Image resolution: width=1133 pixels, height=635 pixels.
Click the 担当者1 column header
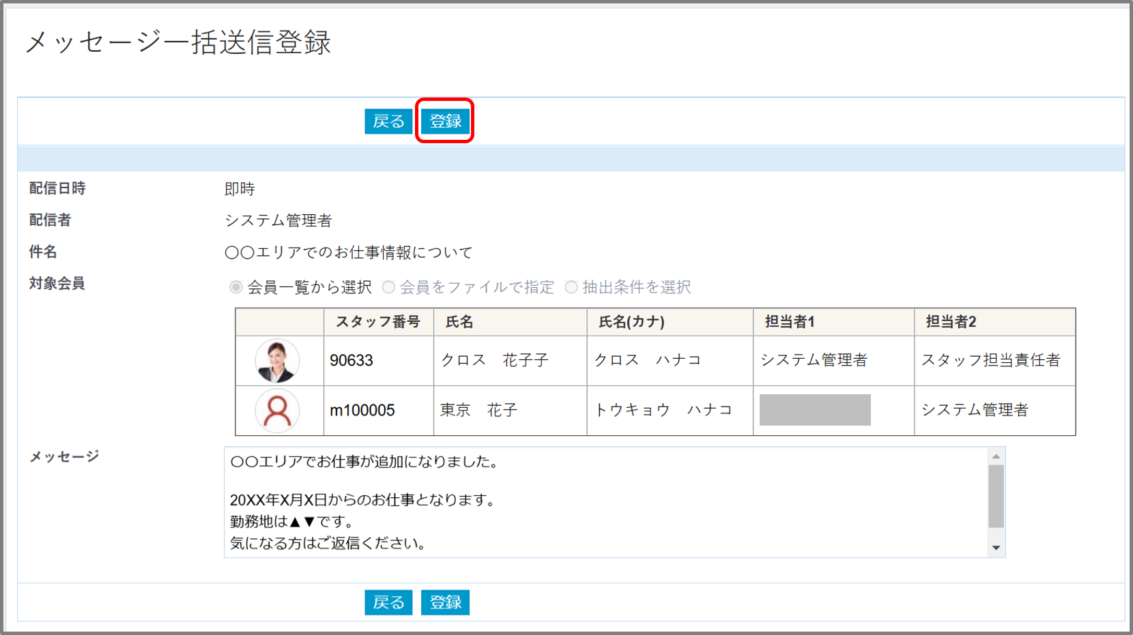click(790, 322)
